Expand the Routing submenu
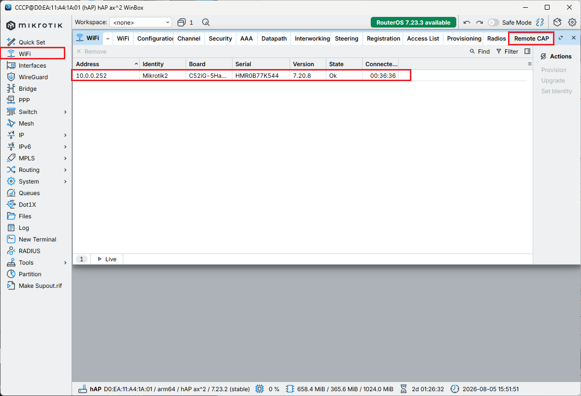Screen dimensions: 581x396 [x=65, y=170]
